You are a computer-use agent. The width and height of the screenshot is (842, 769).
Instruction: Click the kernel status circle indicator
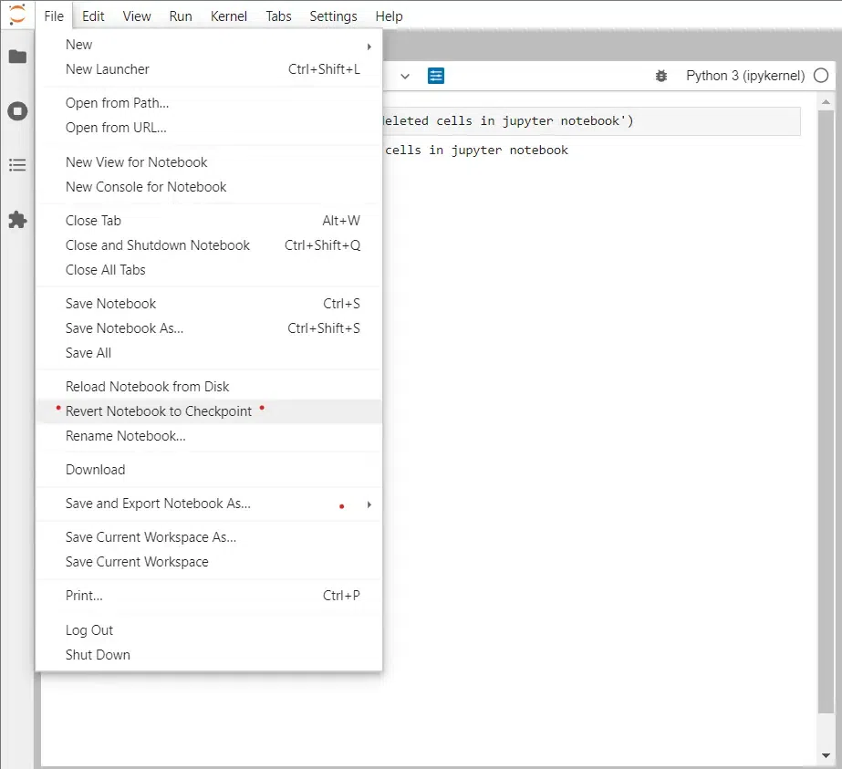point(820,76)
